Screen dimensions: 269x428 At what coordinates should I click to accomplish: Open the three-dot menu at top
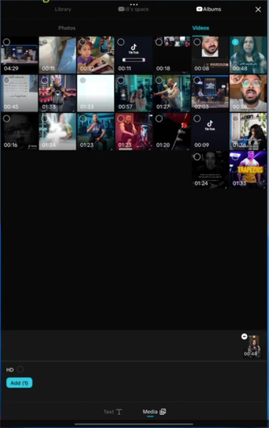[134, 4]
